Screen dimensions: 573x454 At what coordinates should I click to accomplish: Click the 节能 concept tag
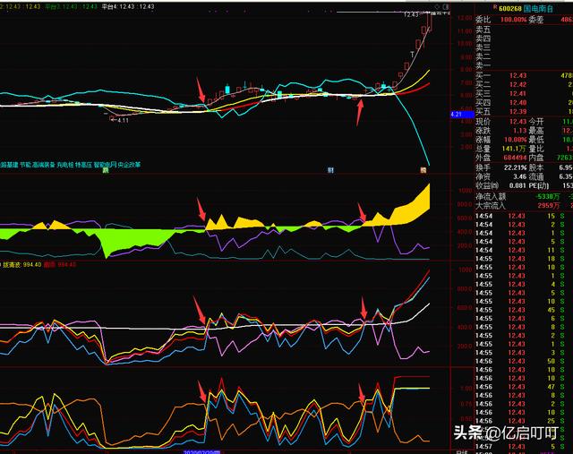pyautogui.click(x=25, y=165)
